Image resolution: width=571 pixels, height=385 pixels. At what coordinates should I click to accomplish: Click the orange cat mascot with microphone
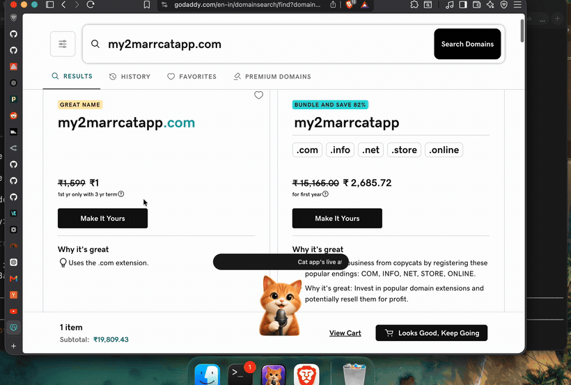click(x=281, y=306)
